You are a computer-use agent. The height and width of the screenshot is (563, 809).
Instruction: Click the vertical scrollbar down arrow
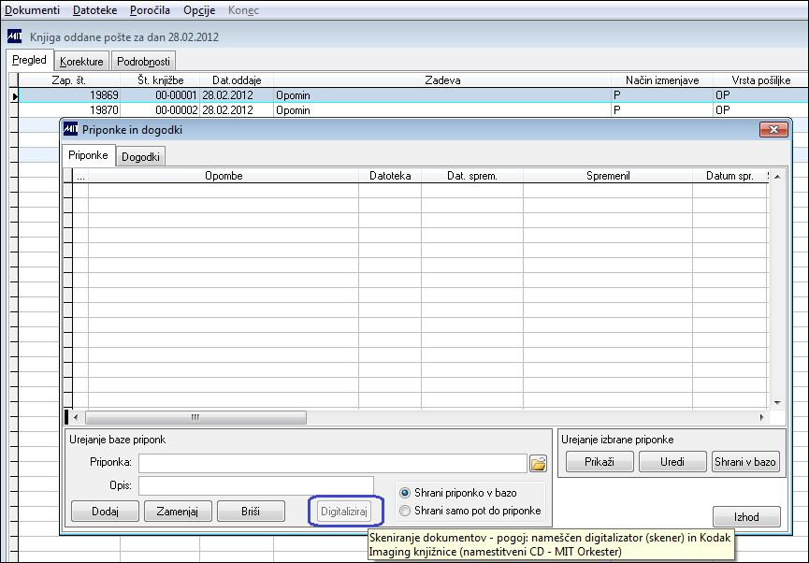[x=777, y=402]
